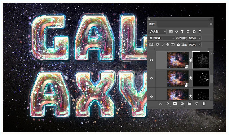Hide the top selected layer eye
229x135 pixels.
151,60
